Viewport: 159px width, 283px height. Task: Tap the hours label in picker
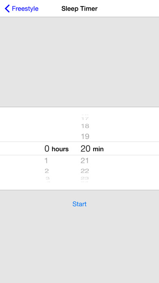(x=60, y=149)
